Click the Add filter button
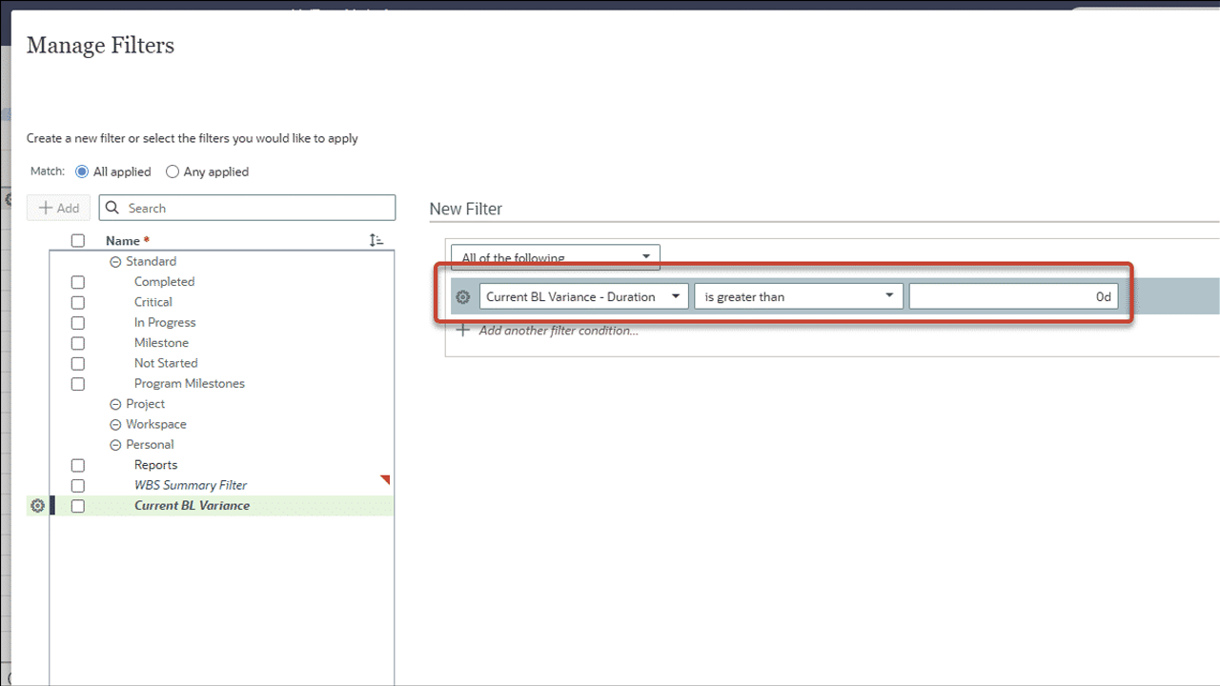This screenshot has height=686, width=1220. (59, 208)
